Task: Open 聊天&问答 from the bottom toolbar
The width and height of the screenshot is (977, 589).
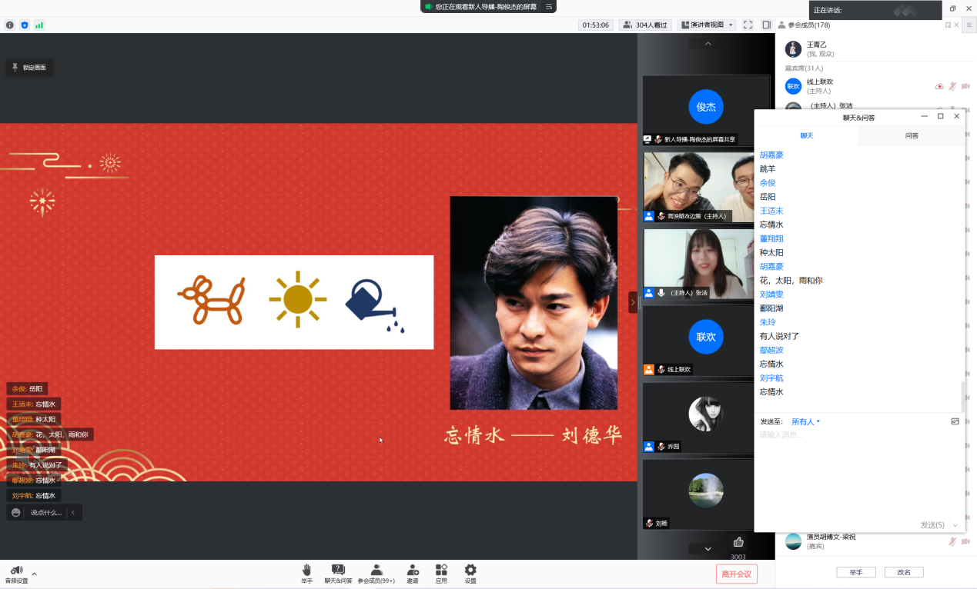Action: [338, 571]
